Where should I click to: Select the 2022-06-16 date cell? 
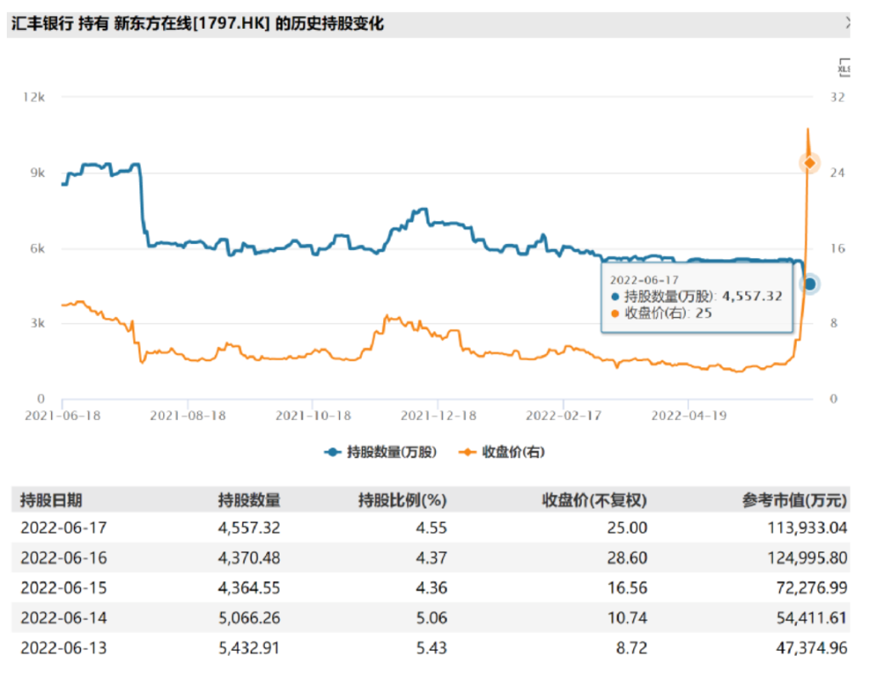pos(64,557)
